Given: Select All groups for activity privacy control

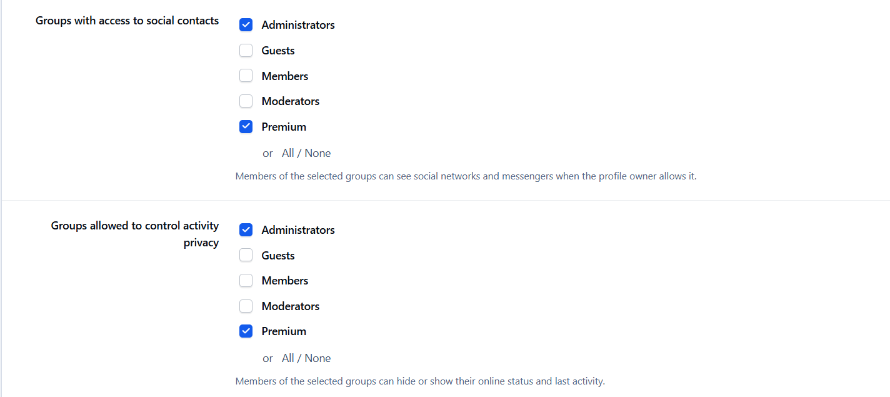Looking at the screenshot, I should [287, 358].
